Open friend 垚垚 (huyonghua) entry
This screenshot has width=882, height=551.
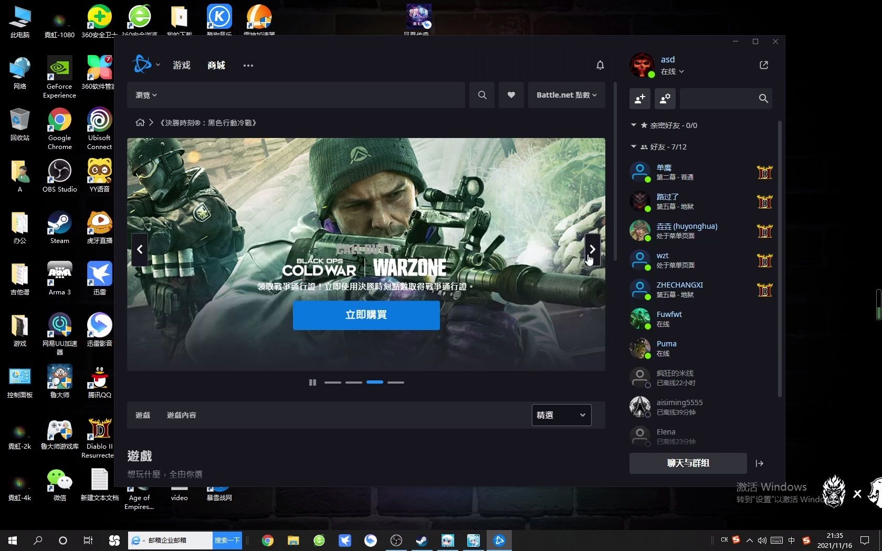[702, 231]
